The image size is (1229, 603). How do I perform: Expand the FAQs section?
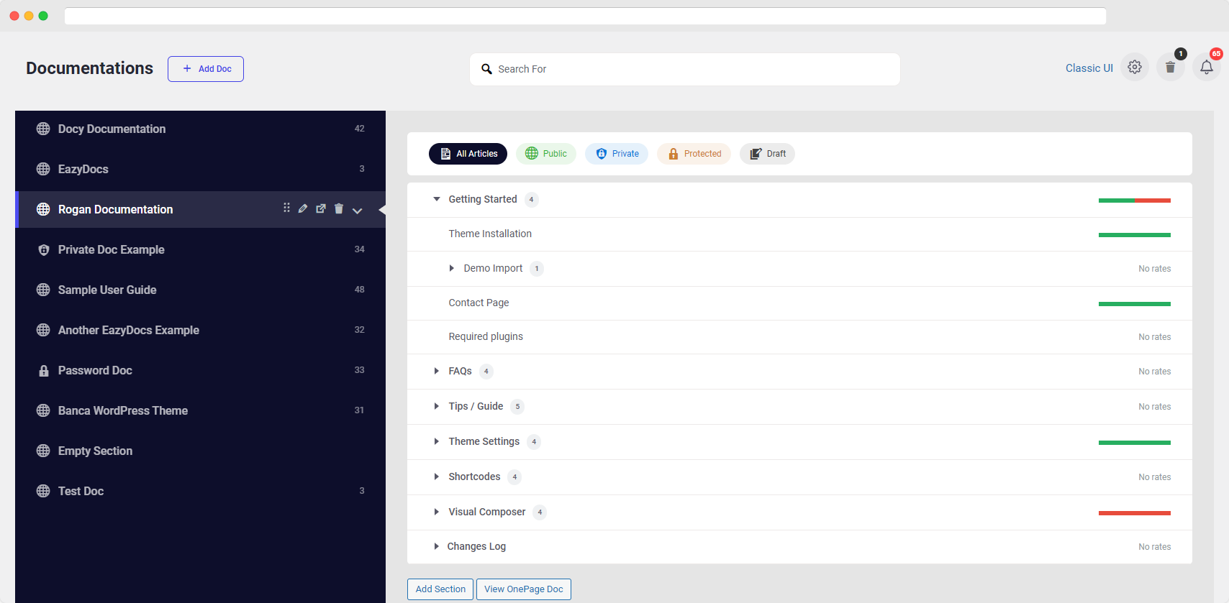pyautogui.click(x=436, y=371)
